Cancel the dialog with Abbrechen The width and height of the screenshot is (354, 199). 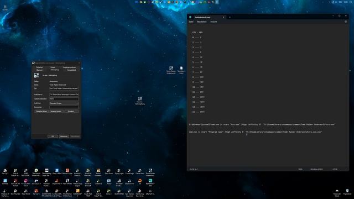64,137
